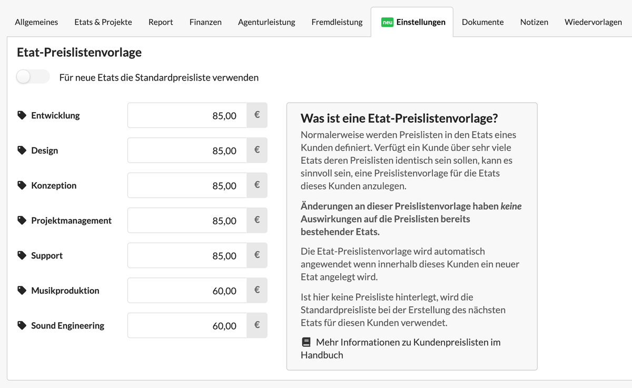
Task: Switch to the Dokumente tab
Action: point(483,22)
